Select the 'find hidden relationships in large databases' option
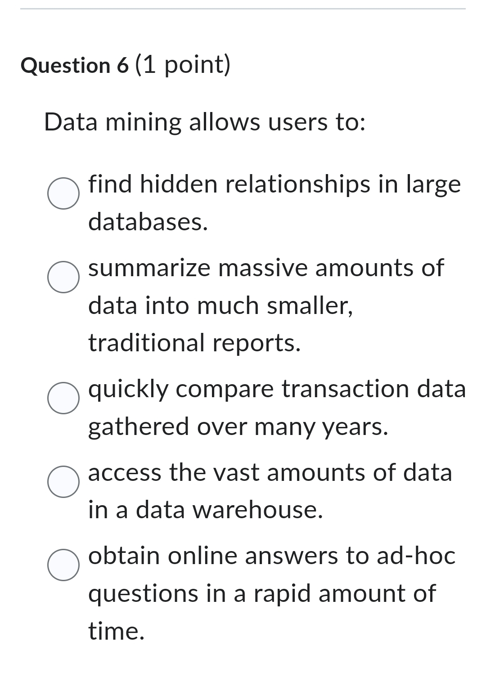The height and width of the screenshot is (686, 486). click(x=63, y=193)
